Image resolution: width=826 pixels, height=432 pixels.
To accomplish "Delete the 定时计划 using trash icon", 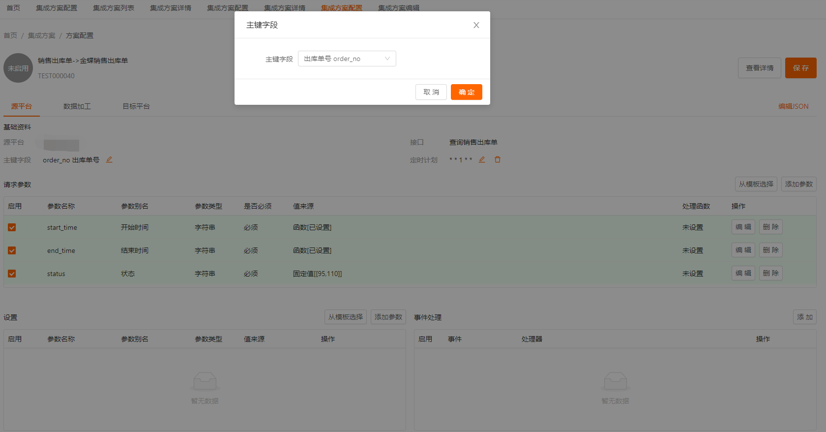I will pyautogui.click(x=498, y=159).
